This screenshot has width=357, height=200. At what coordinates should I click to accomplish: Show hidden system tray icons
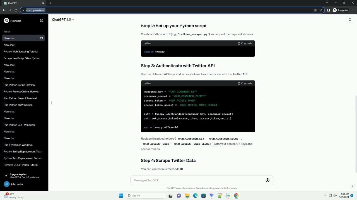tap(325, 196)
